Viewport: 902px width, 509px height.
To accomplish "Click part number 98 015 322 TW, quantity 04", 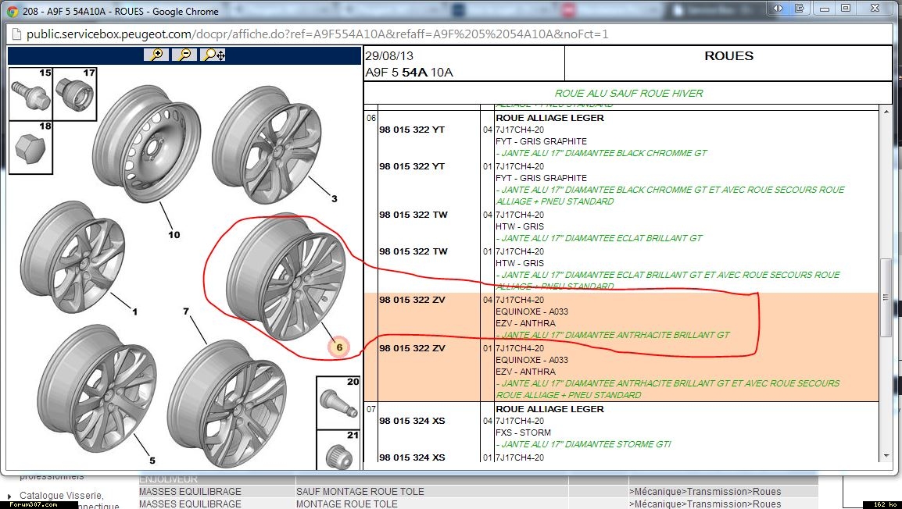I will click(413, 215).
